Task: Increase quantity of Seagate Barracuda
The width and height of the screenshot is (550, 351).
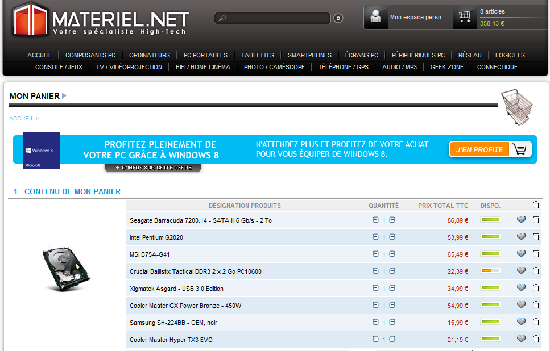Action: (392, 220)
